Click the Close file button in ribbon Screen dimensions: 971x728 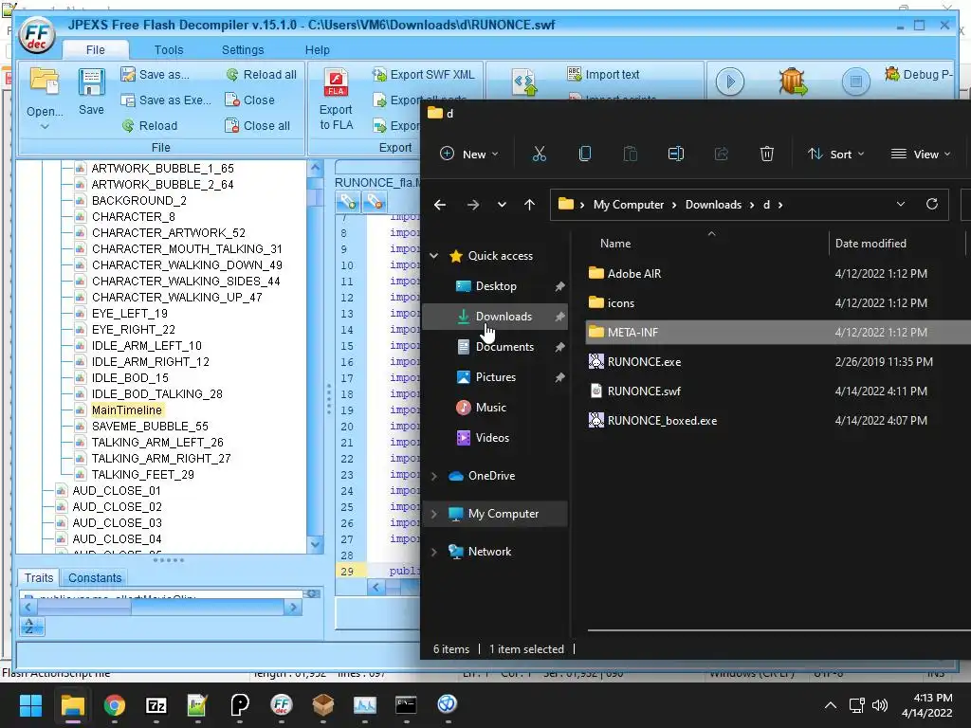pos(249,100)
